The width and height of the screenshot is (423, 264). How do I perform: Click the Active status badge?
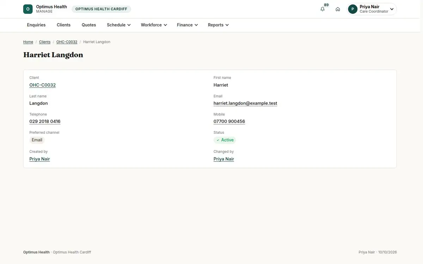coord(225,140)
